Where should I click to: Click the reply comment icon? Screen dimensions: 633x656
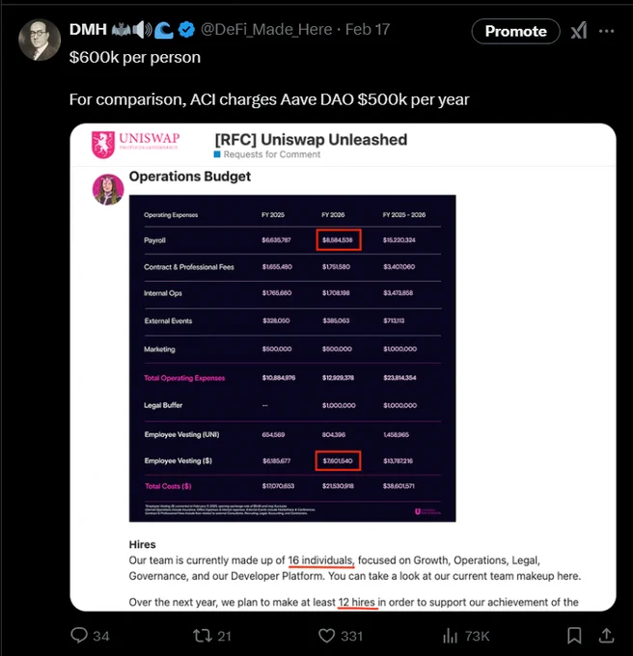pos(79,635)
